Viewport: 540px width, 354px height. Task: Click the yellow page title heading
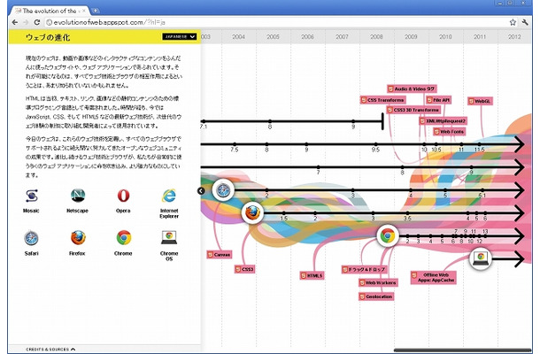click(x=48, y=37)
